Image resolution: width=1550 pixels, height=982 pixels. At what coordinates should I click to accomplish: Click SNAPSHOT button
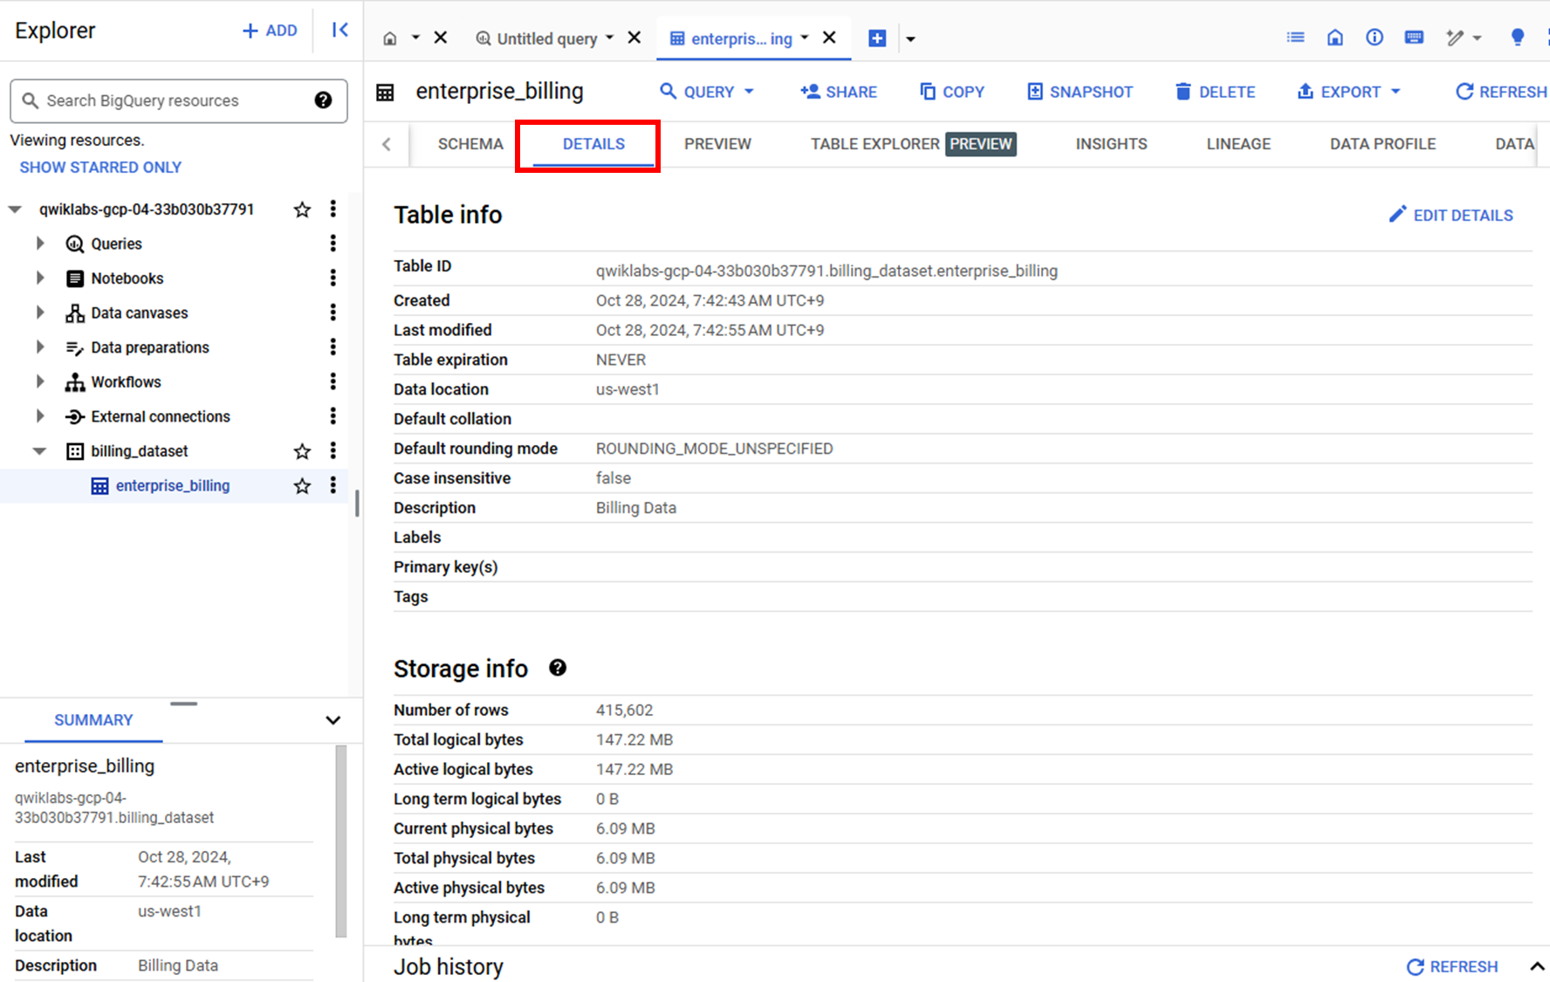pyautogui.click(x=1080, y=92)
